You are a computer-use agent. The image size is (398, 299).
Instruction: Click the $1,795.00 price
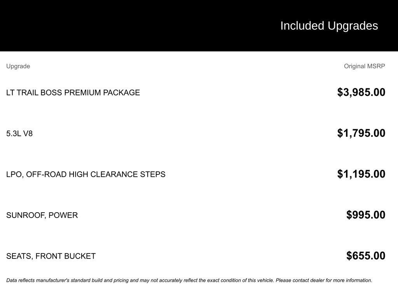click(x=361, y=133)
